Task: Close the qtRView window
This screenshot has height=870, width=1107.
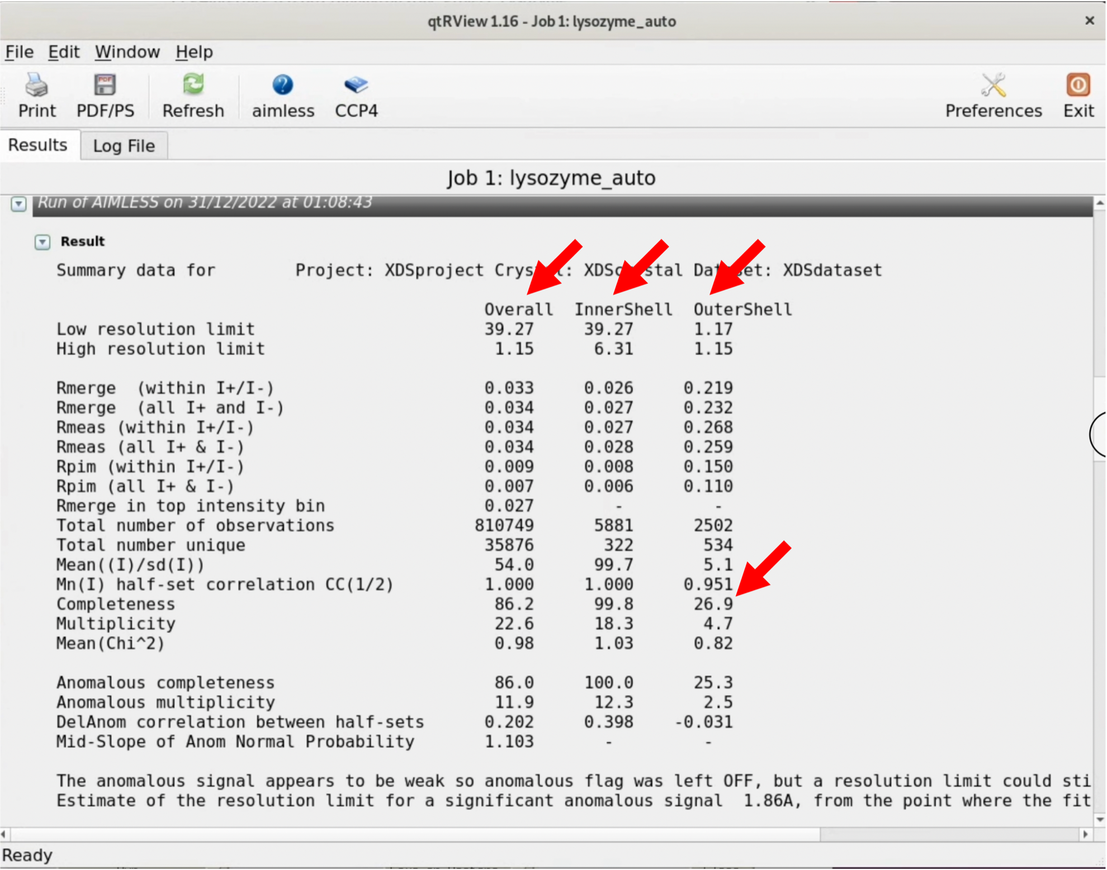Action: coord(1089,21)
